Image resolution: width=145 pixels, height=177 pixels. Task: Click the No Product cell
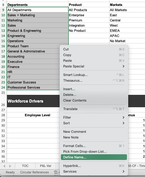(x=89, y=30)
